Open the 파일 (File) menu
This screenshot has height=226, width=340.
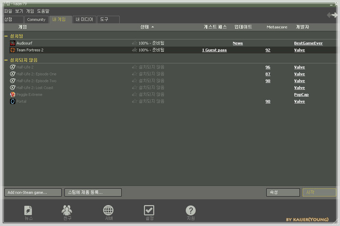[8, 11]
